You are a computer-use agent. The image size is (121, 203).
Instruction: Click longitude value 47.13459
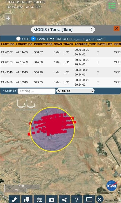[22, 62]
